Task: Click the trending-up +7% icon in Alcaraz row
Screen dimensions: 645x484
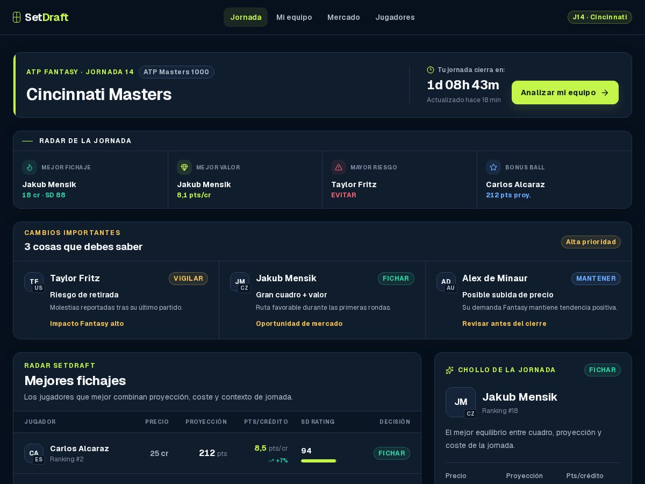Action: click(271, 461)
